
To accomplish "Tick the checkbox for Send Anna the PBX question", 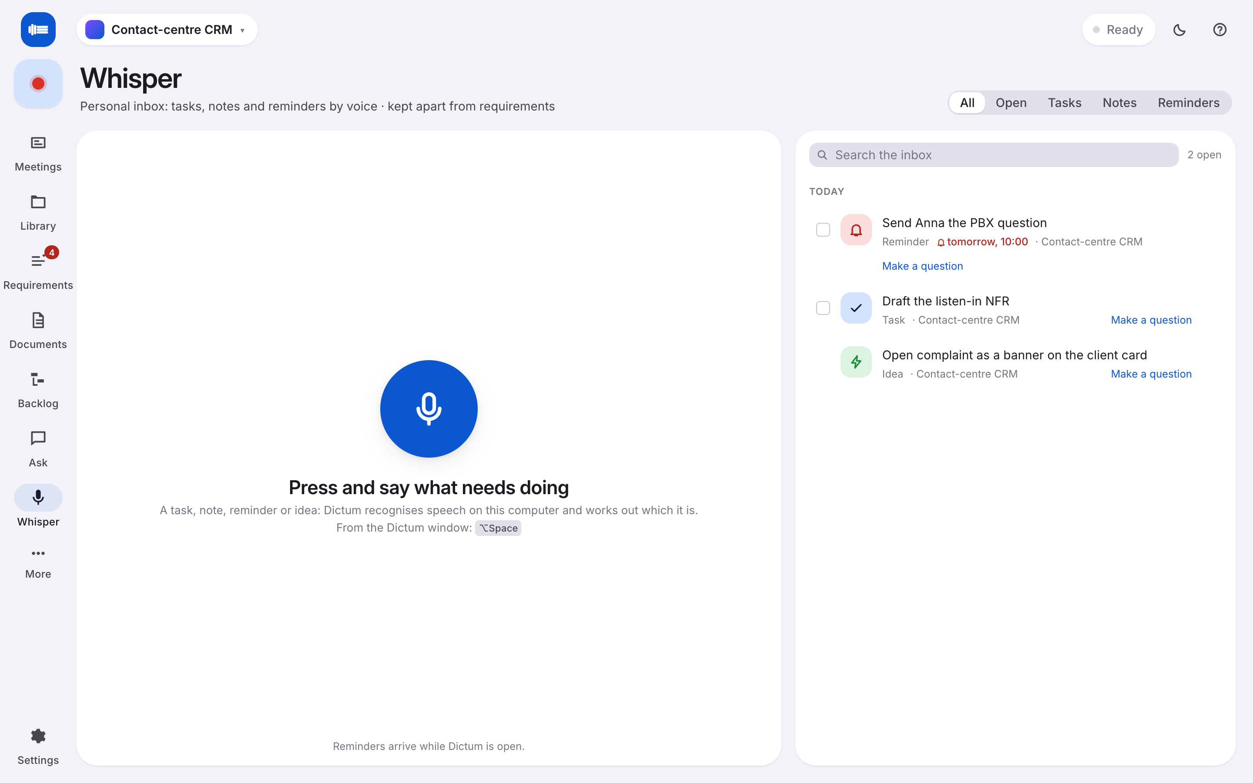I will tap(823, 229).
